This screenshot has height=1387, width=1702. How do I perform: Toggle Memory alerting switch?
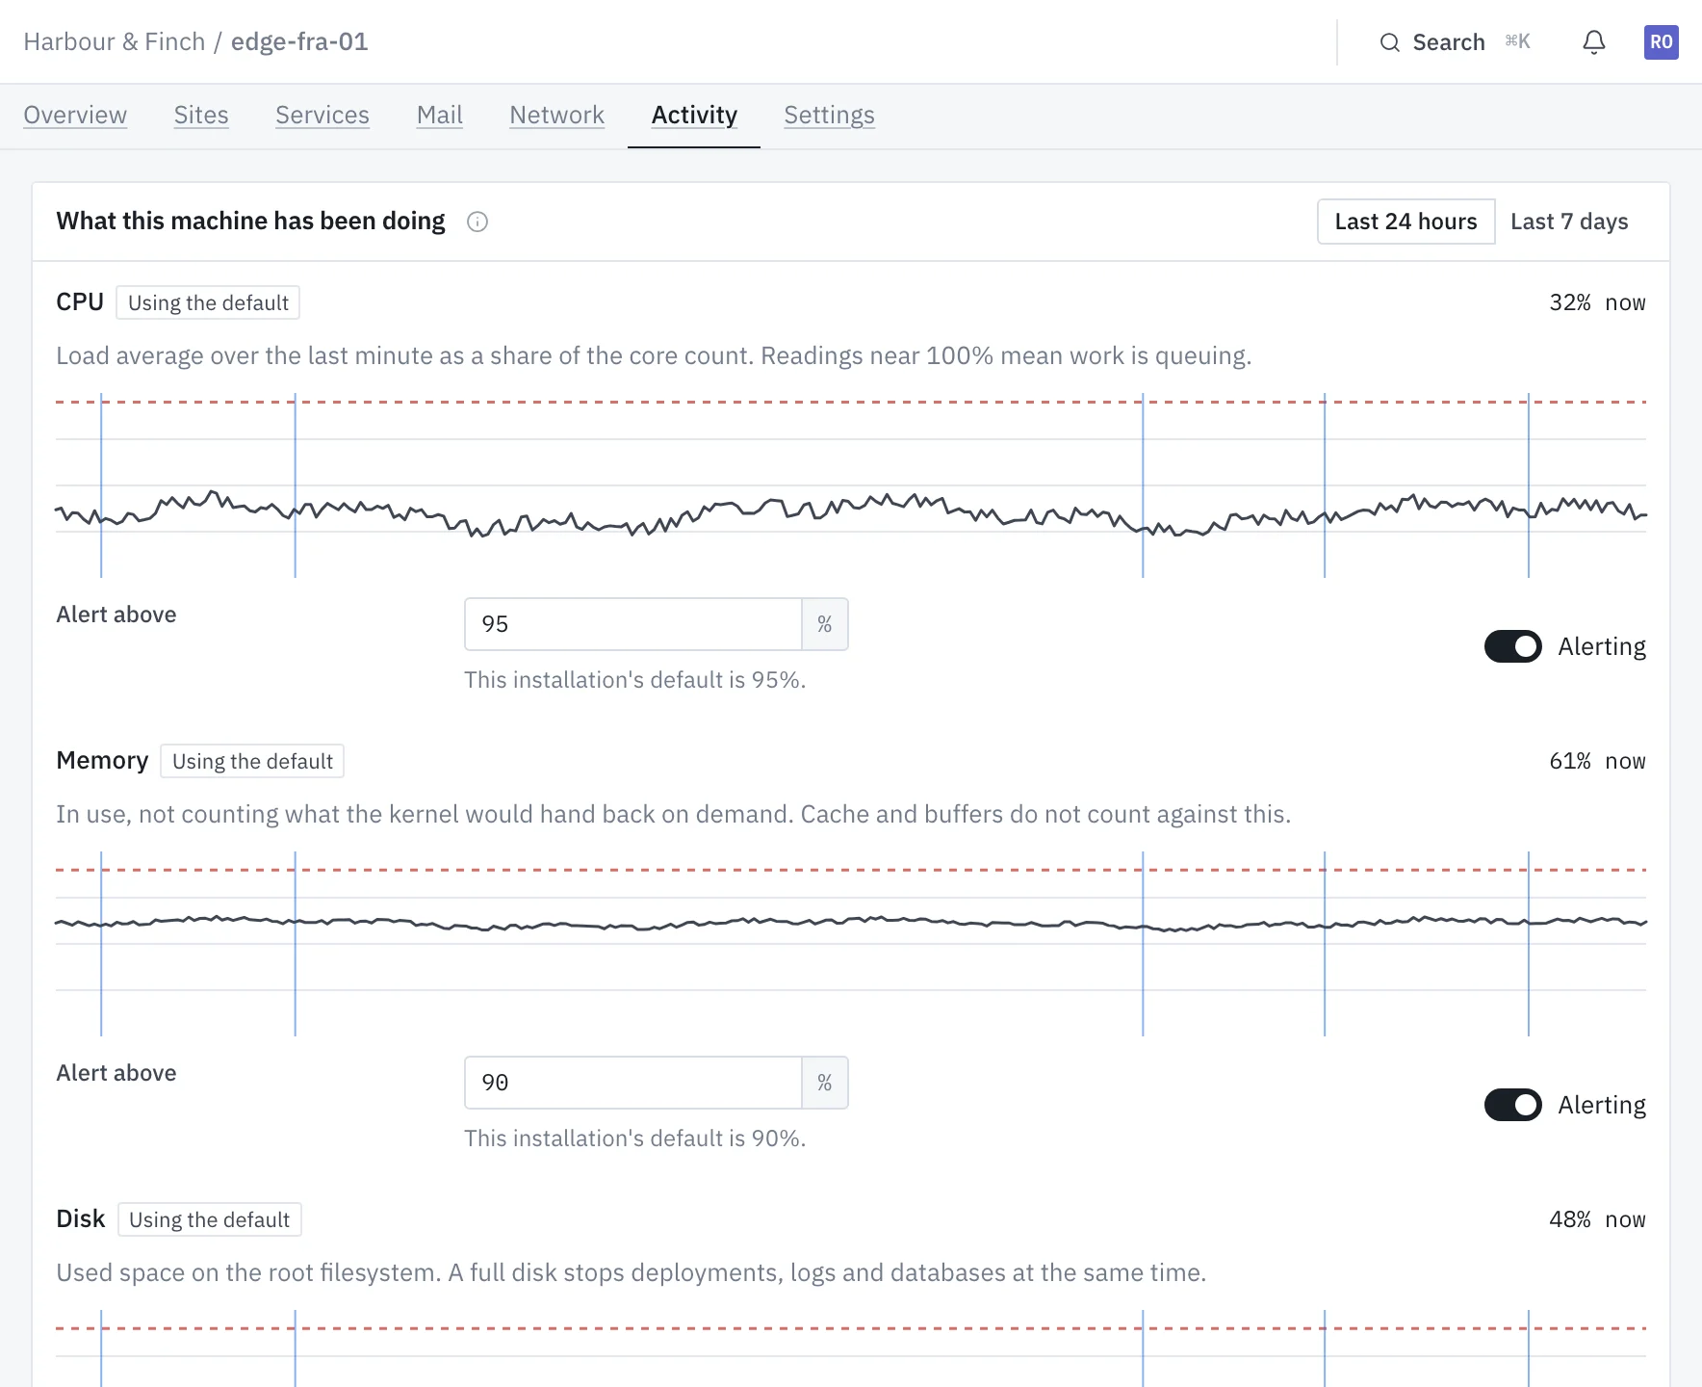1513,1105
